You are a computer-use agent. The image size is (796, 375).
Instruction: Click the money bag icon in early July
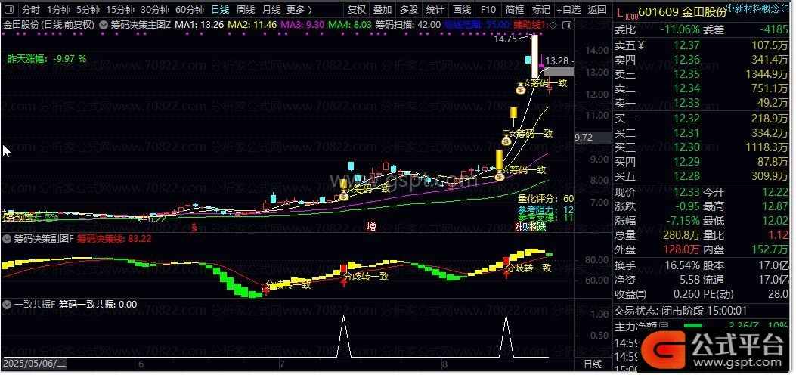click(344, 194)
